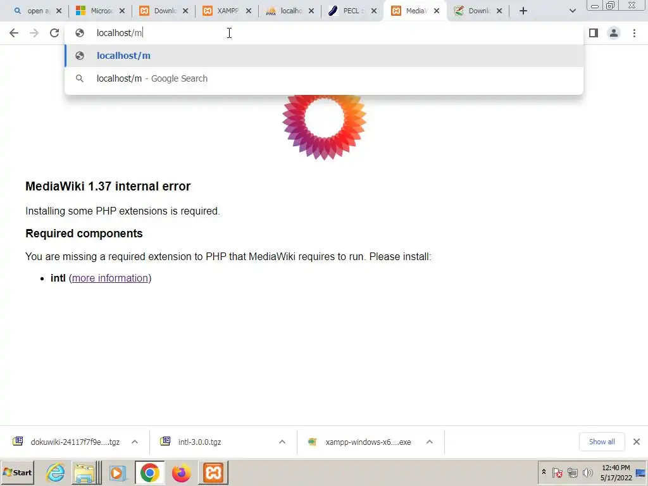This screenshot has width=648, height=486.
Task: Close the Microsoft tab
Action: click(x=122, y=11)
